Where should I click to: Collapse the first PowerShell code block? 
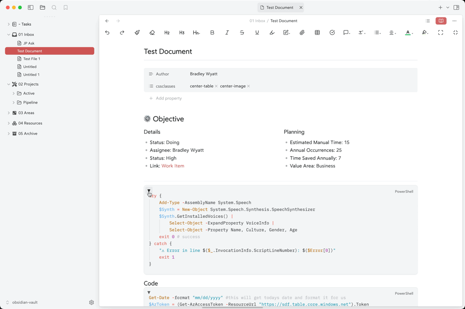149,191
